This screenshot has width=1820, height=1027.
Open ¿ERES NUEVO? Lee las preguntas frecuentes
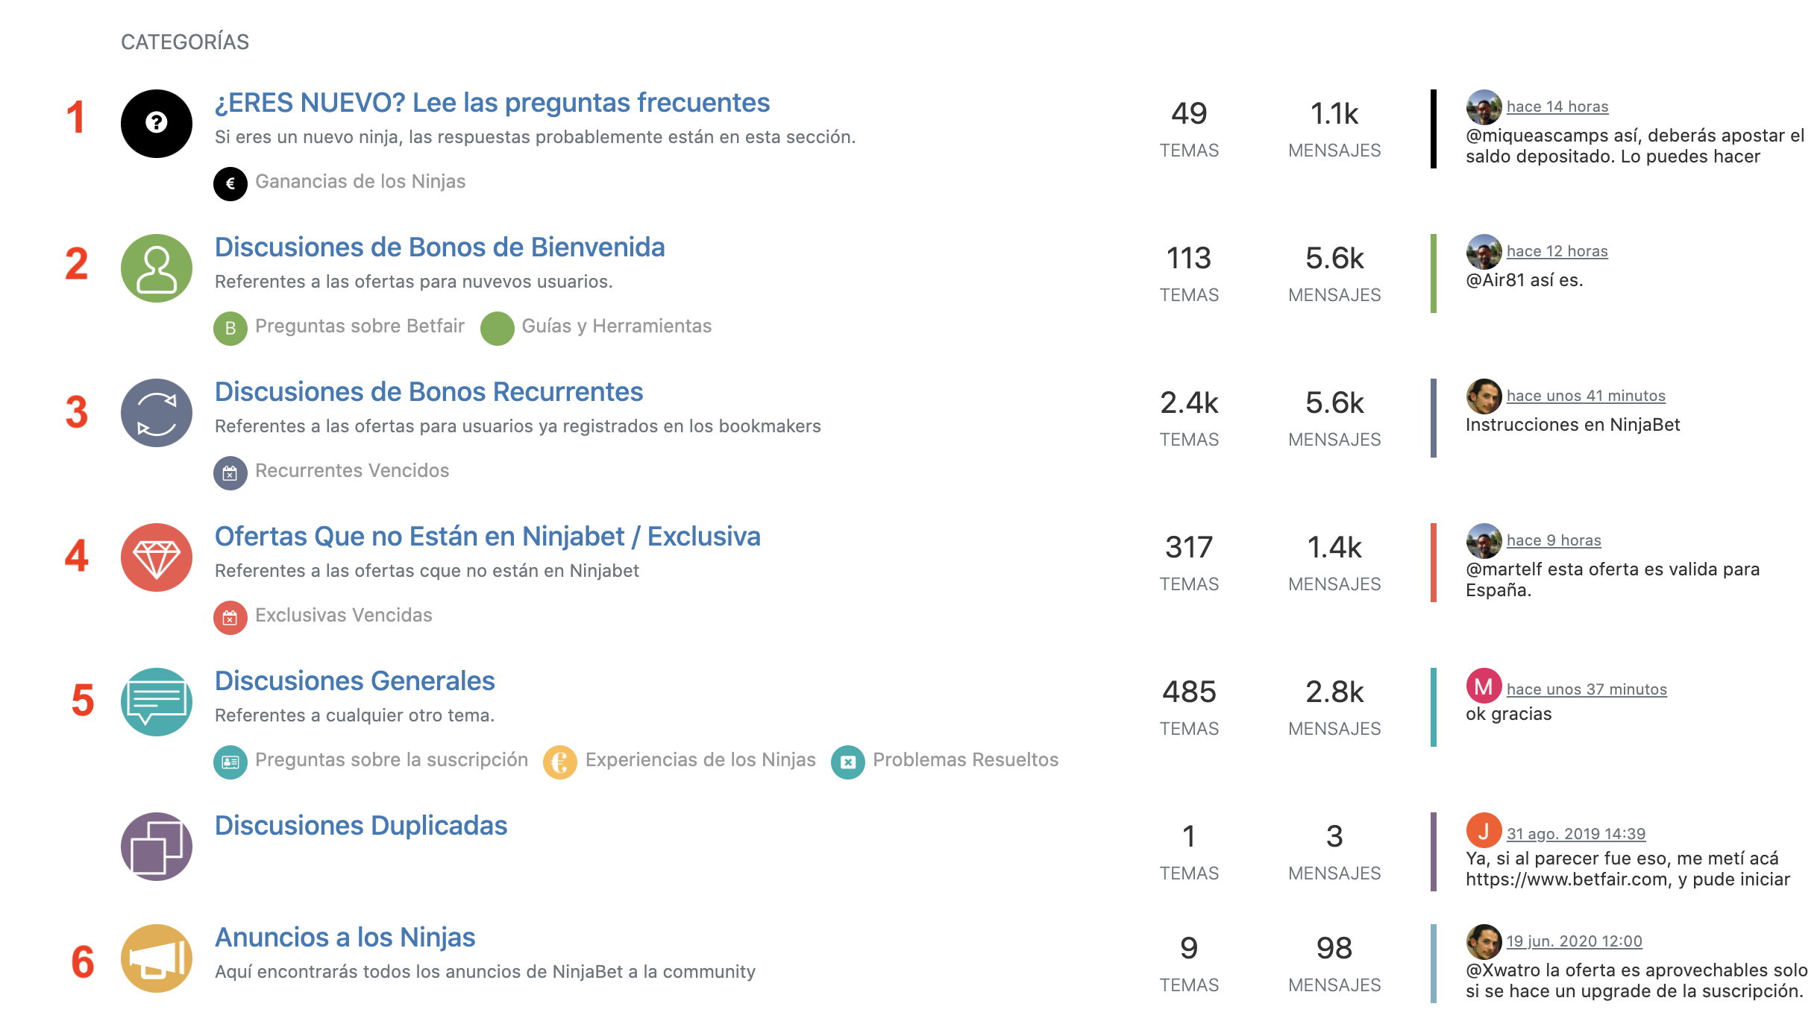click(x=492, y=103)
